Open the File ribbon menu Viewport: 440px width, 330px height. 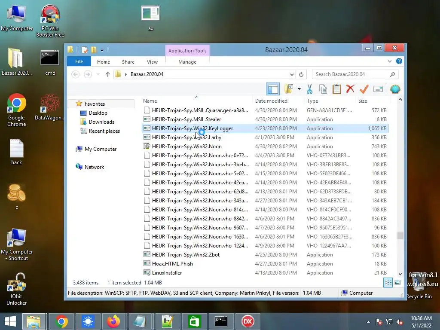click(79, 61)
